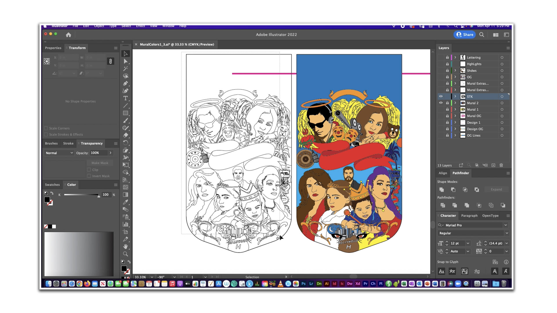Select the Rectangle tool
The image size is (557, 313).
click(125, 113)
